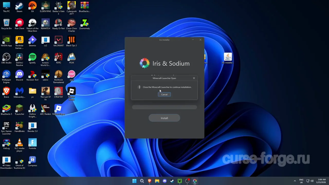Select the Baldur's Gate 3 shortcut
This screenshot has width=329, height=185.
pos(59,8)
